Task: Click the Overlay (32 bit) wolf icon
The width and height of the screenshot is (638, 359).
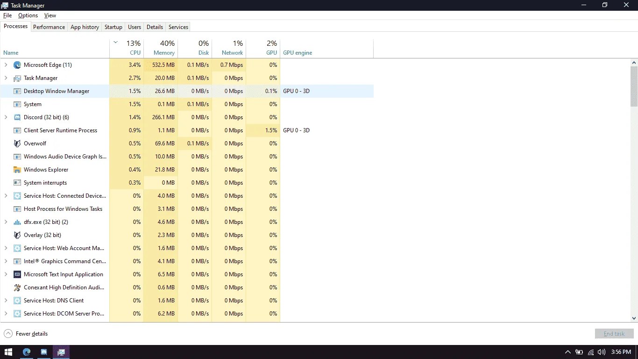Action: (17, 235)
